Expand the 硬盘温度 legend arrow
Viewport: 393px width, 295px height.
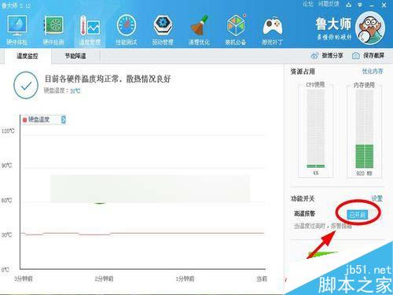point(64,120)
